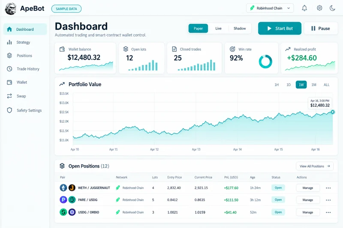Click the ApeBot gorilla logo
Screen dimensions: 343x228
[x=10, y=9]
